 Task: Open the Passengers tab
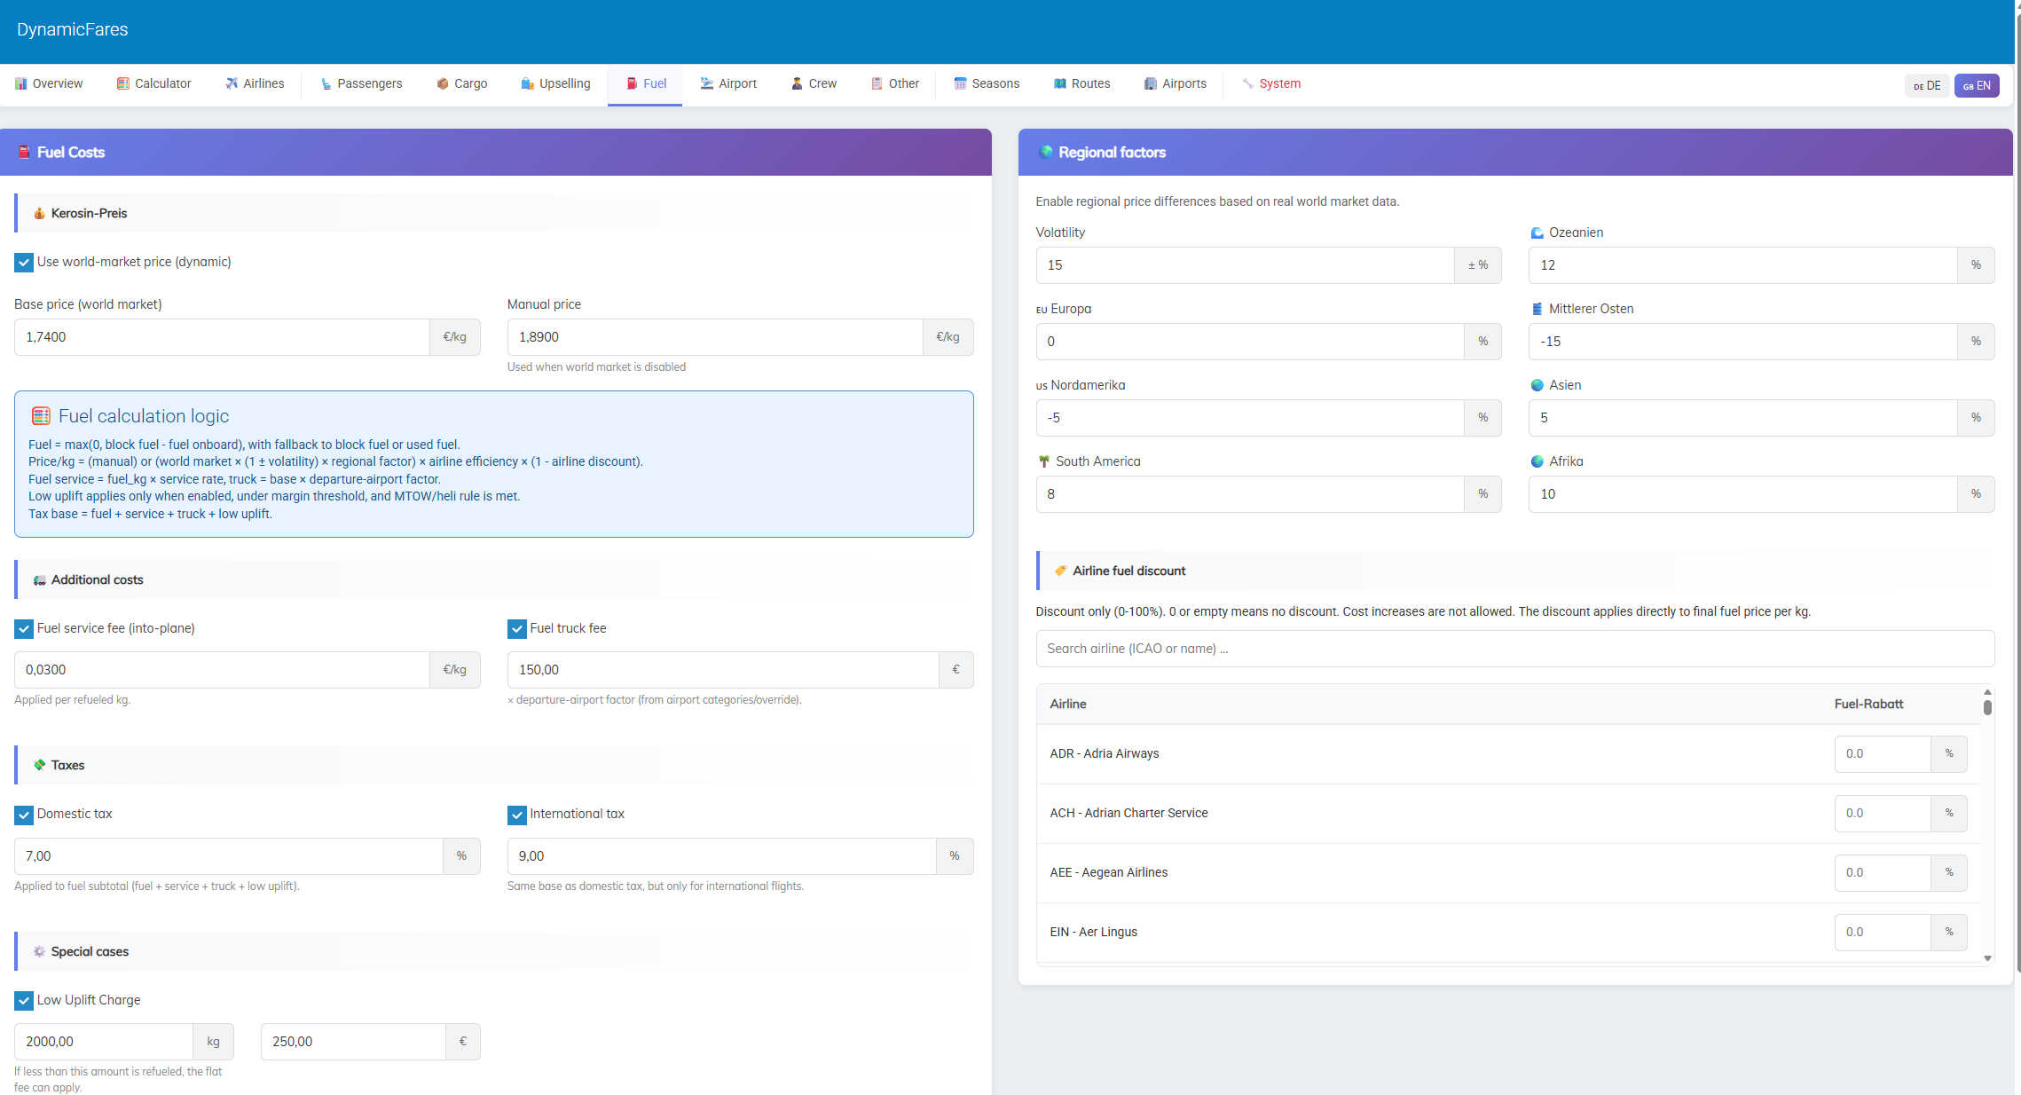point(362,83)
